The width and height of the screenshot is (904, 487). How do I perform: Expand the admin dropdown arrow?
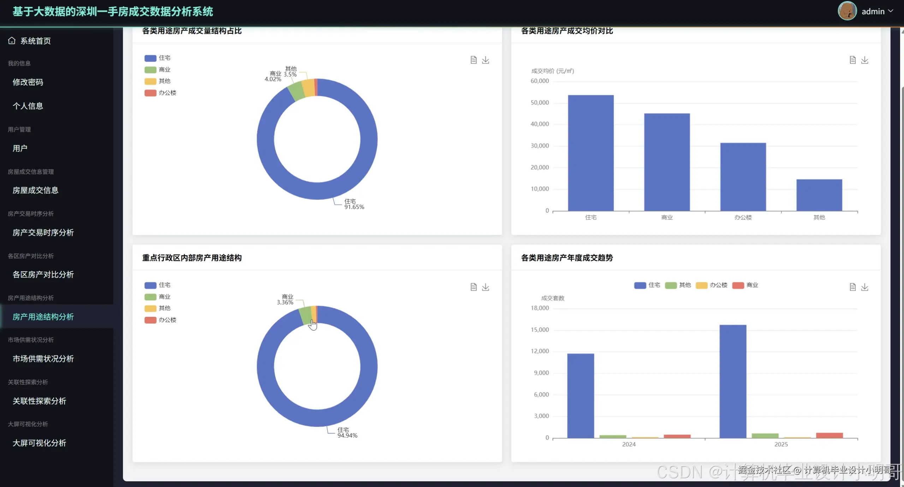[891, 11]
